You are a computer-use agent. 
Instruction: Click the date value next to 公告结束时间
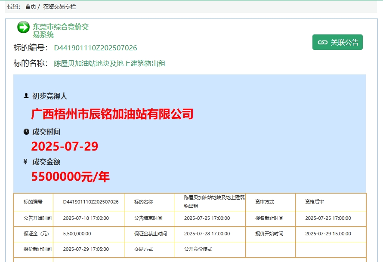coord(207,218)
